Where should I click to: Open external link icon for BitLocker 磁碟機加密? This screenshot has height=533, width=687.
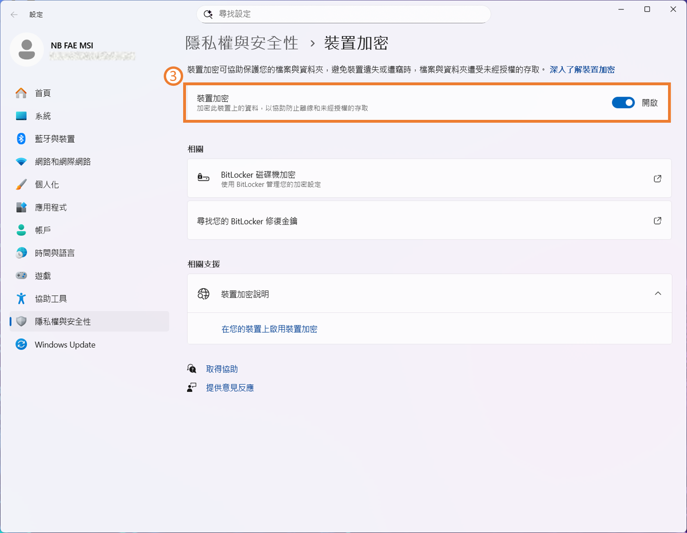657,179
